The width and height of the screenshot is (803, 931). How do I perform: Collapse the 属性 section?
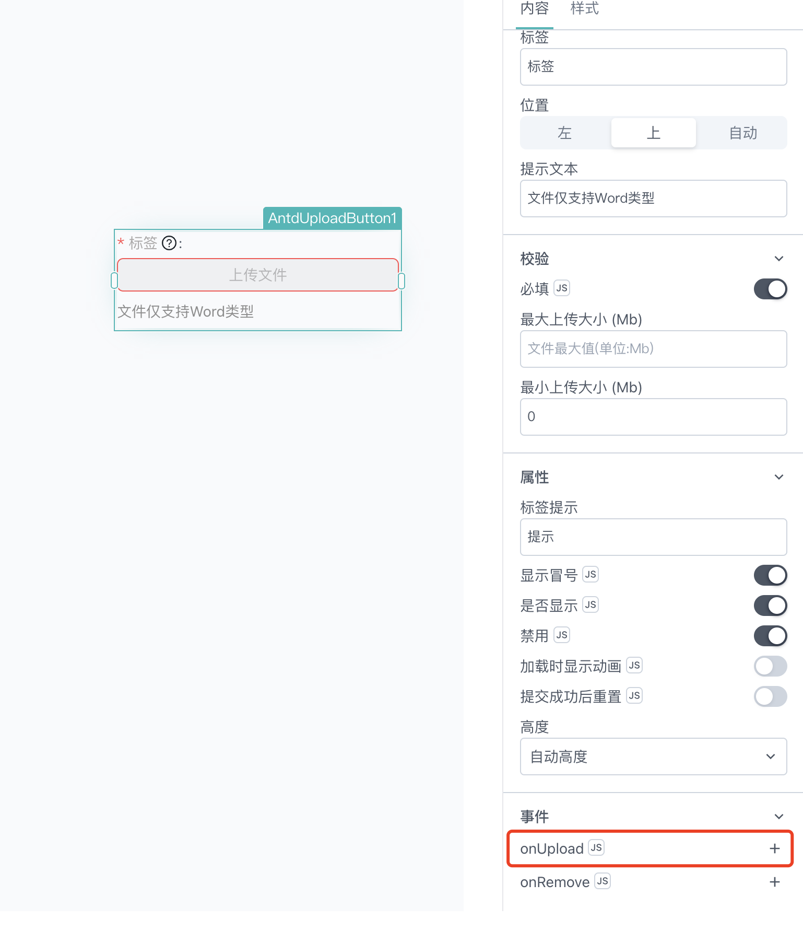tap(778, 477)
